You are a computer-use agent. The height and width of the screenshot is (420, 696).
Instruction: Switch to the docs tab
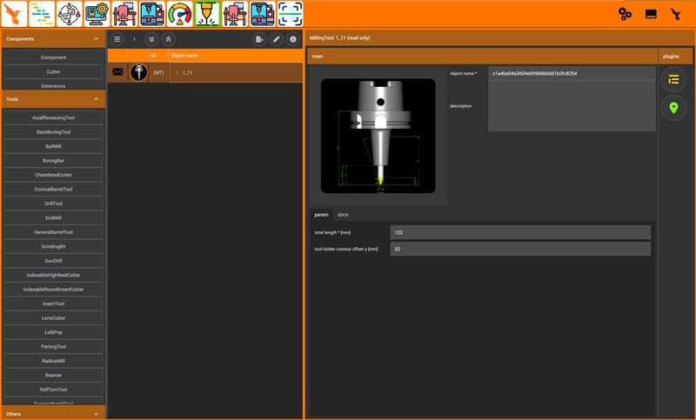pyautogui.click(x=343, y=215)
